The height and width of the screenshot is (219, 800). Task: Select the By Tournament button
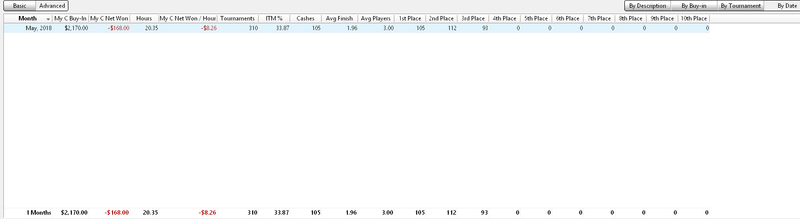(x=740, y=6)
